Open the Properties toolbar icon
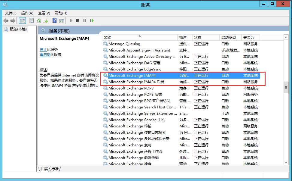This screenshot has width=292, height=181. pyautogui.click(x=32, y=20)
